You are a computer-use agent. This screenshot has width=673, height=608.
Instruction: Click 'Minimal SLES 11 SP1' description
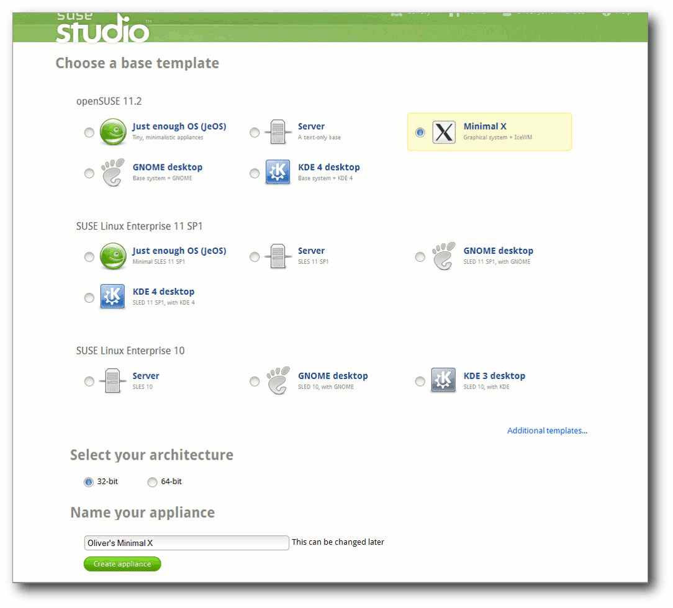tap(159, 262)
